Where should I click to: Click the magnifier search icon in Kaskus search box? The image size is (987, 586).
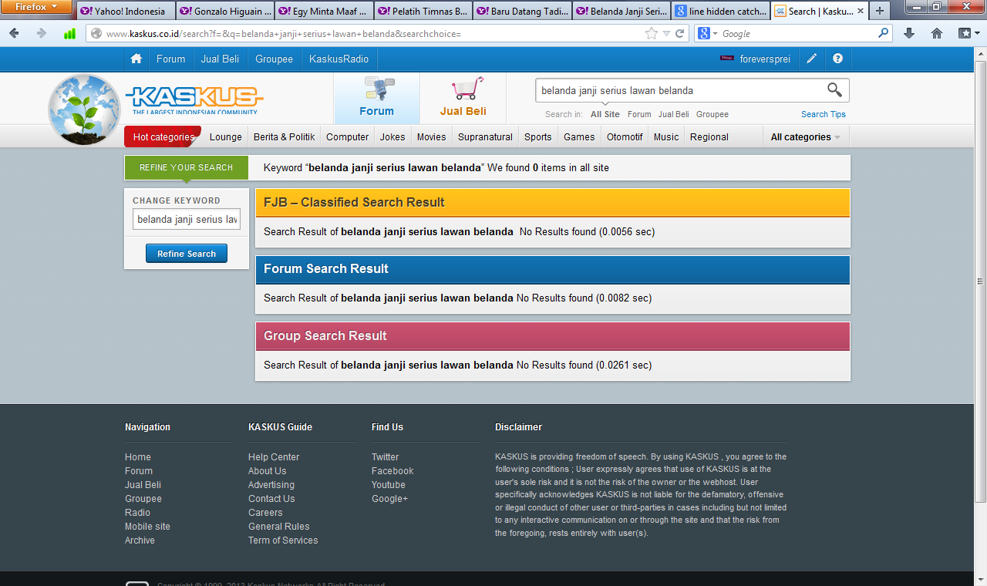(834, 90)
